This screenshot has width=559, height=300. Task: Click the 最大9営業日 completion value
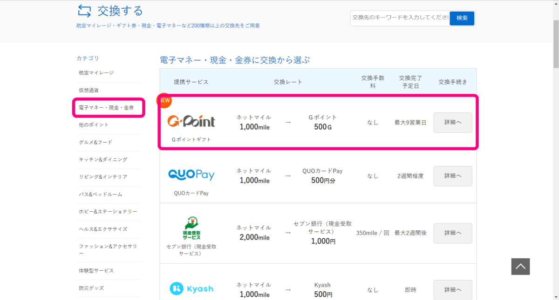click(x=410, y=123)
